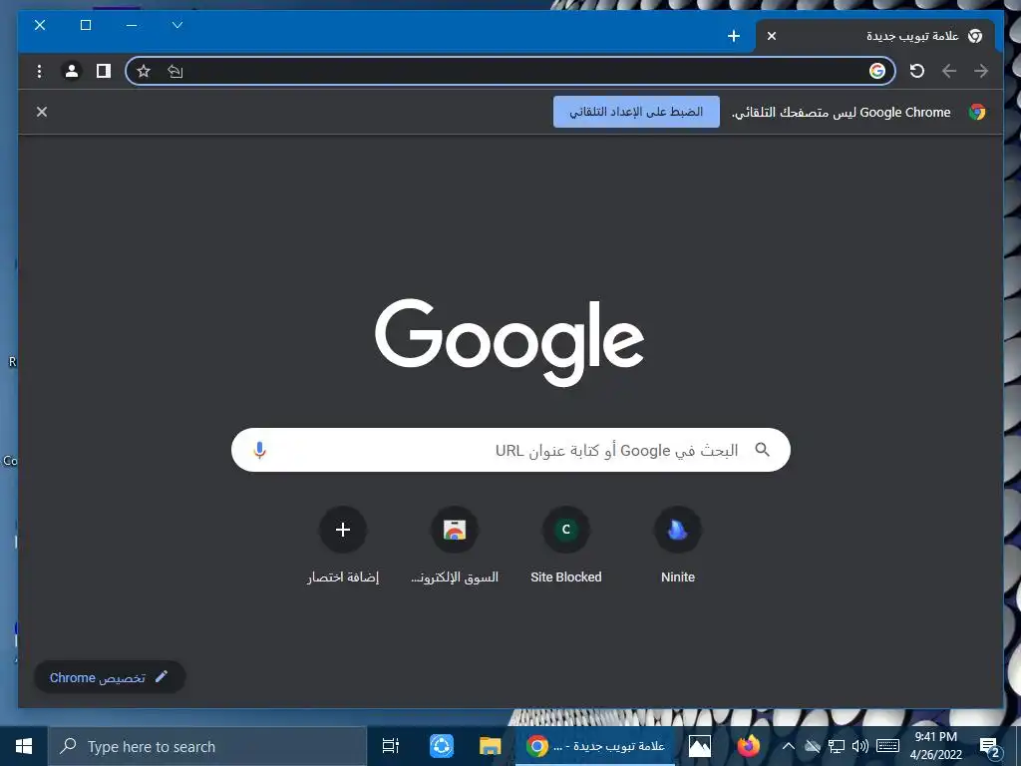The width and height of the screenshot is (1021, 766).
Task: Open the tab search chevron dropdown
Action: (177, 25)
